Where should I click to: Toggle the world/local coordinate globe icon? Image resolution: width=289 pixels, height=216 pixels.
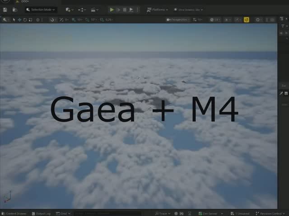(x=37, y=20)
